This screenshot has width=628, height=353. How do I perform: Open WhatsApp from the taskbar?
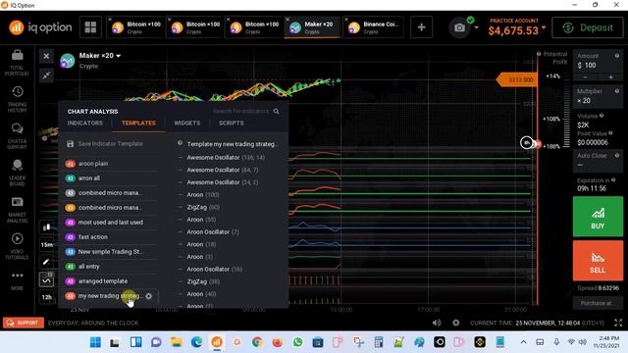(x=297, y=342)
